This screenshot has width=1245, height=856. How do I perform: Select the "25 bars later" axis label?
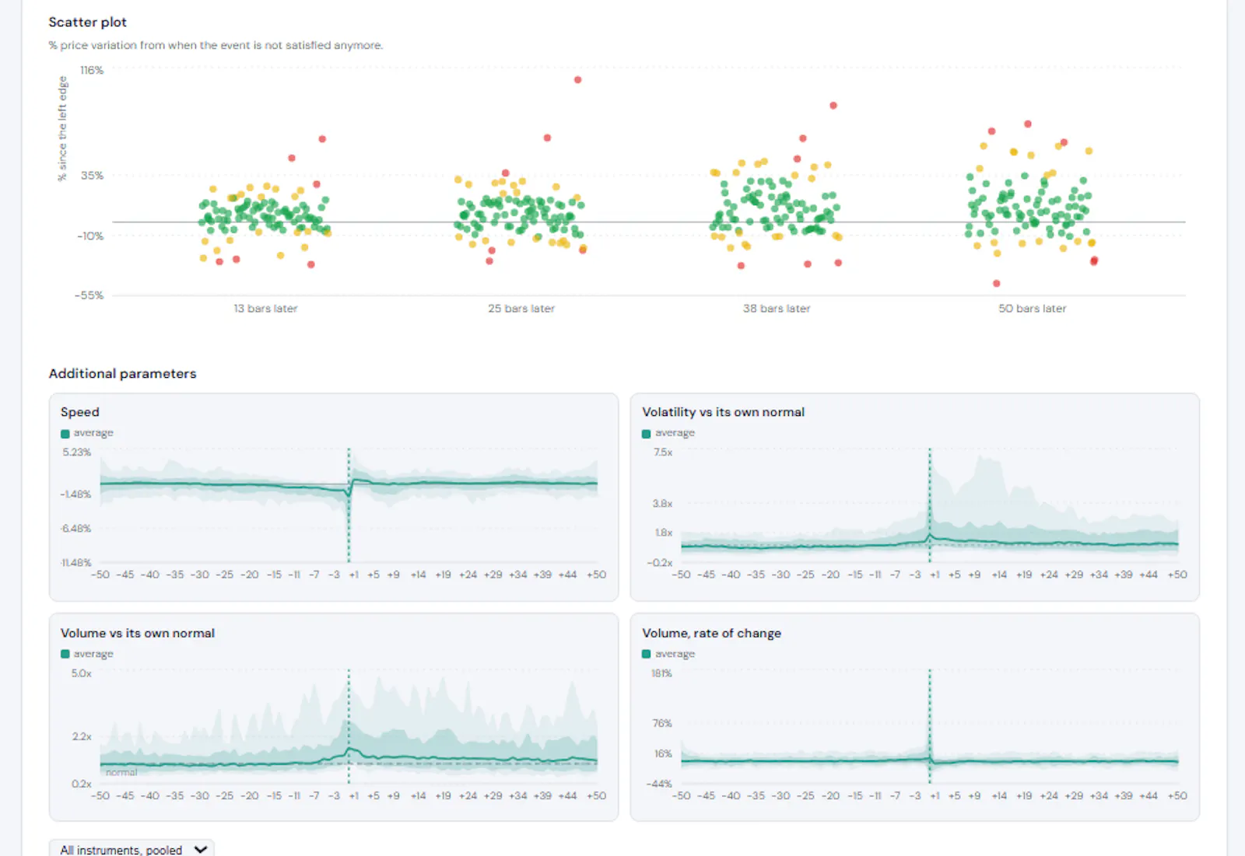521,309
